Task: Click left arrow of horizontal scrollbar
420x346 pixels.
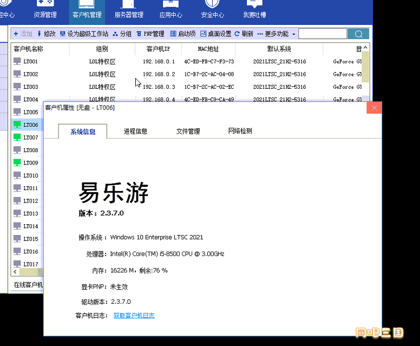Action: [x=15, y=272]
